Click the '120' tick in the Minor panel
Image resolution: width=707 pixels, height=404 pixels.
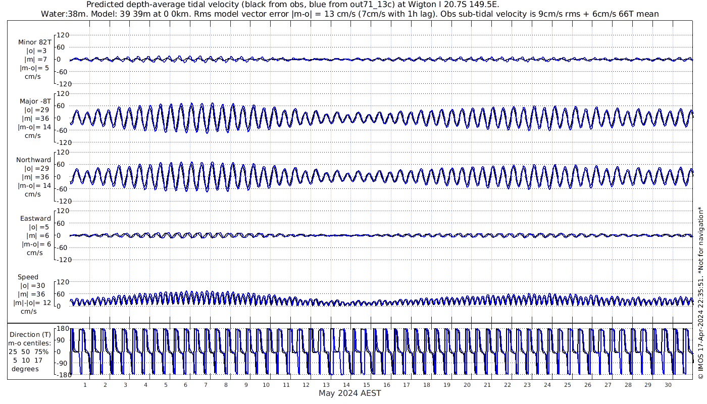[x=63, y=35]
